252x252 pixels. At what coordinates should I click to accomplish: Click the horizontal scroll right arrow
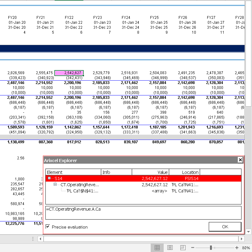click(x=241, y=239)
